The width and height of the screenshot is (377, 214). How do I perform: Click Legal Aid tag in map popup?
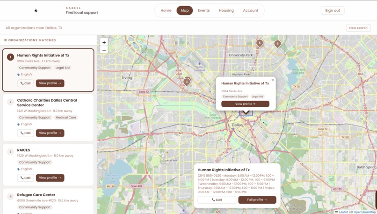click(257, 97)
